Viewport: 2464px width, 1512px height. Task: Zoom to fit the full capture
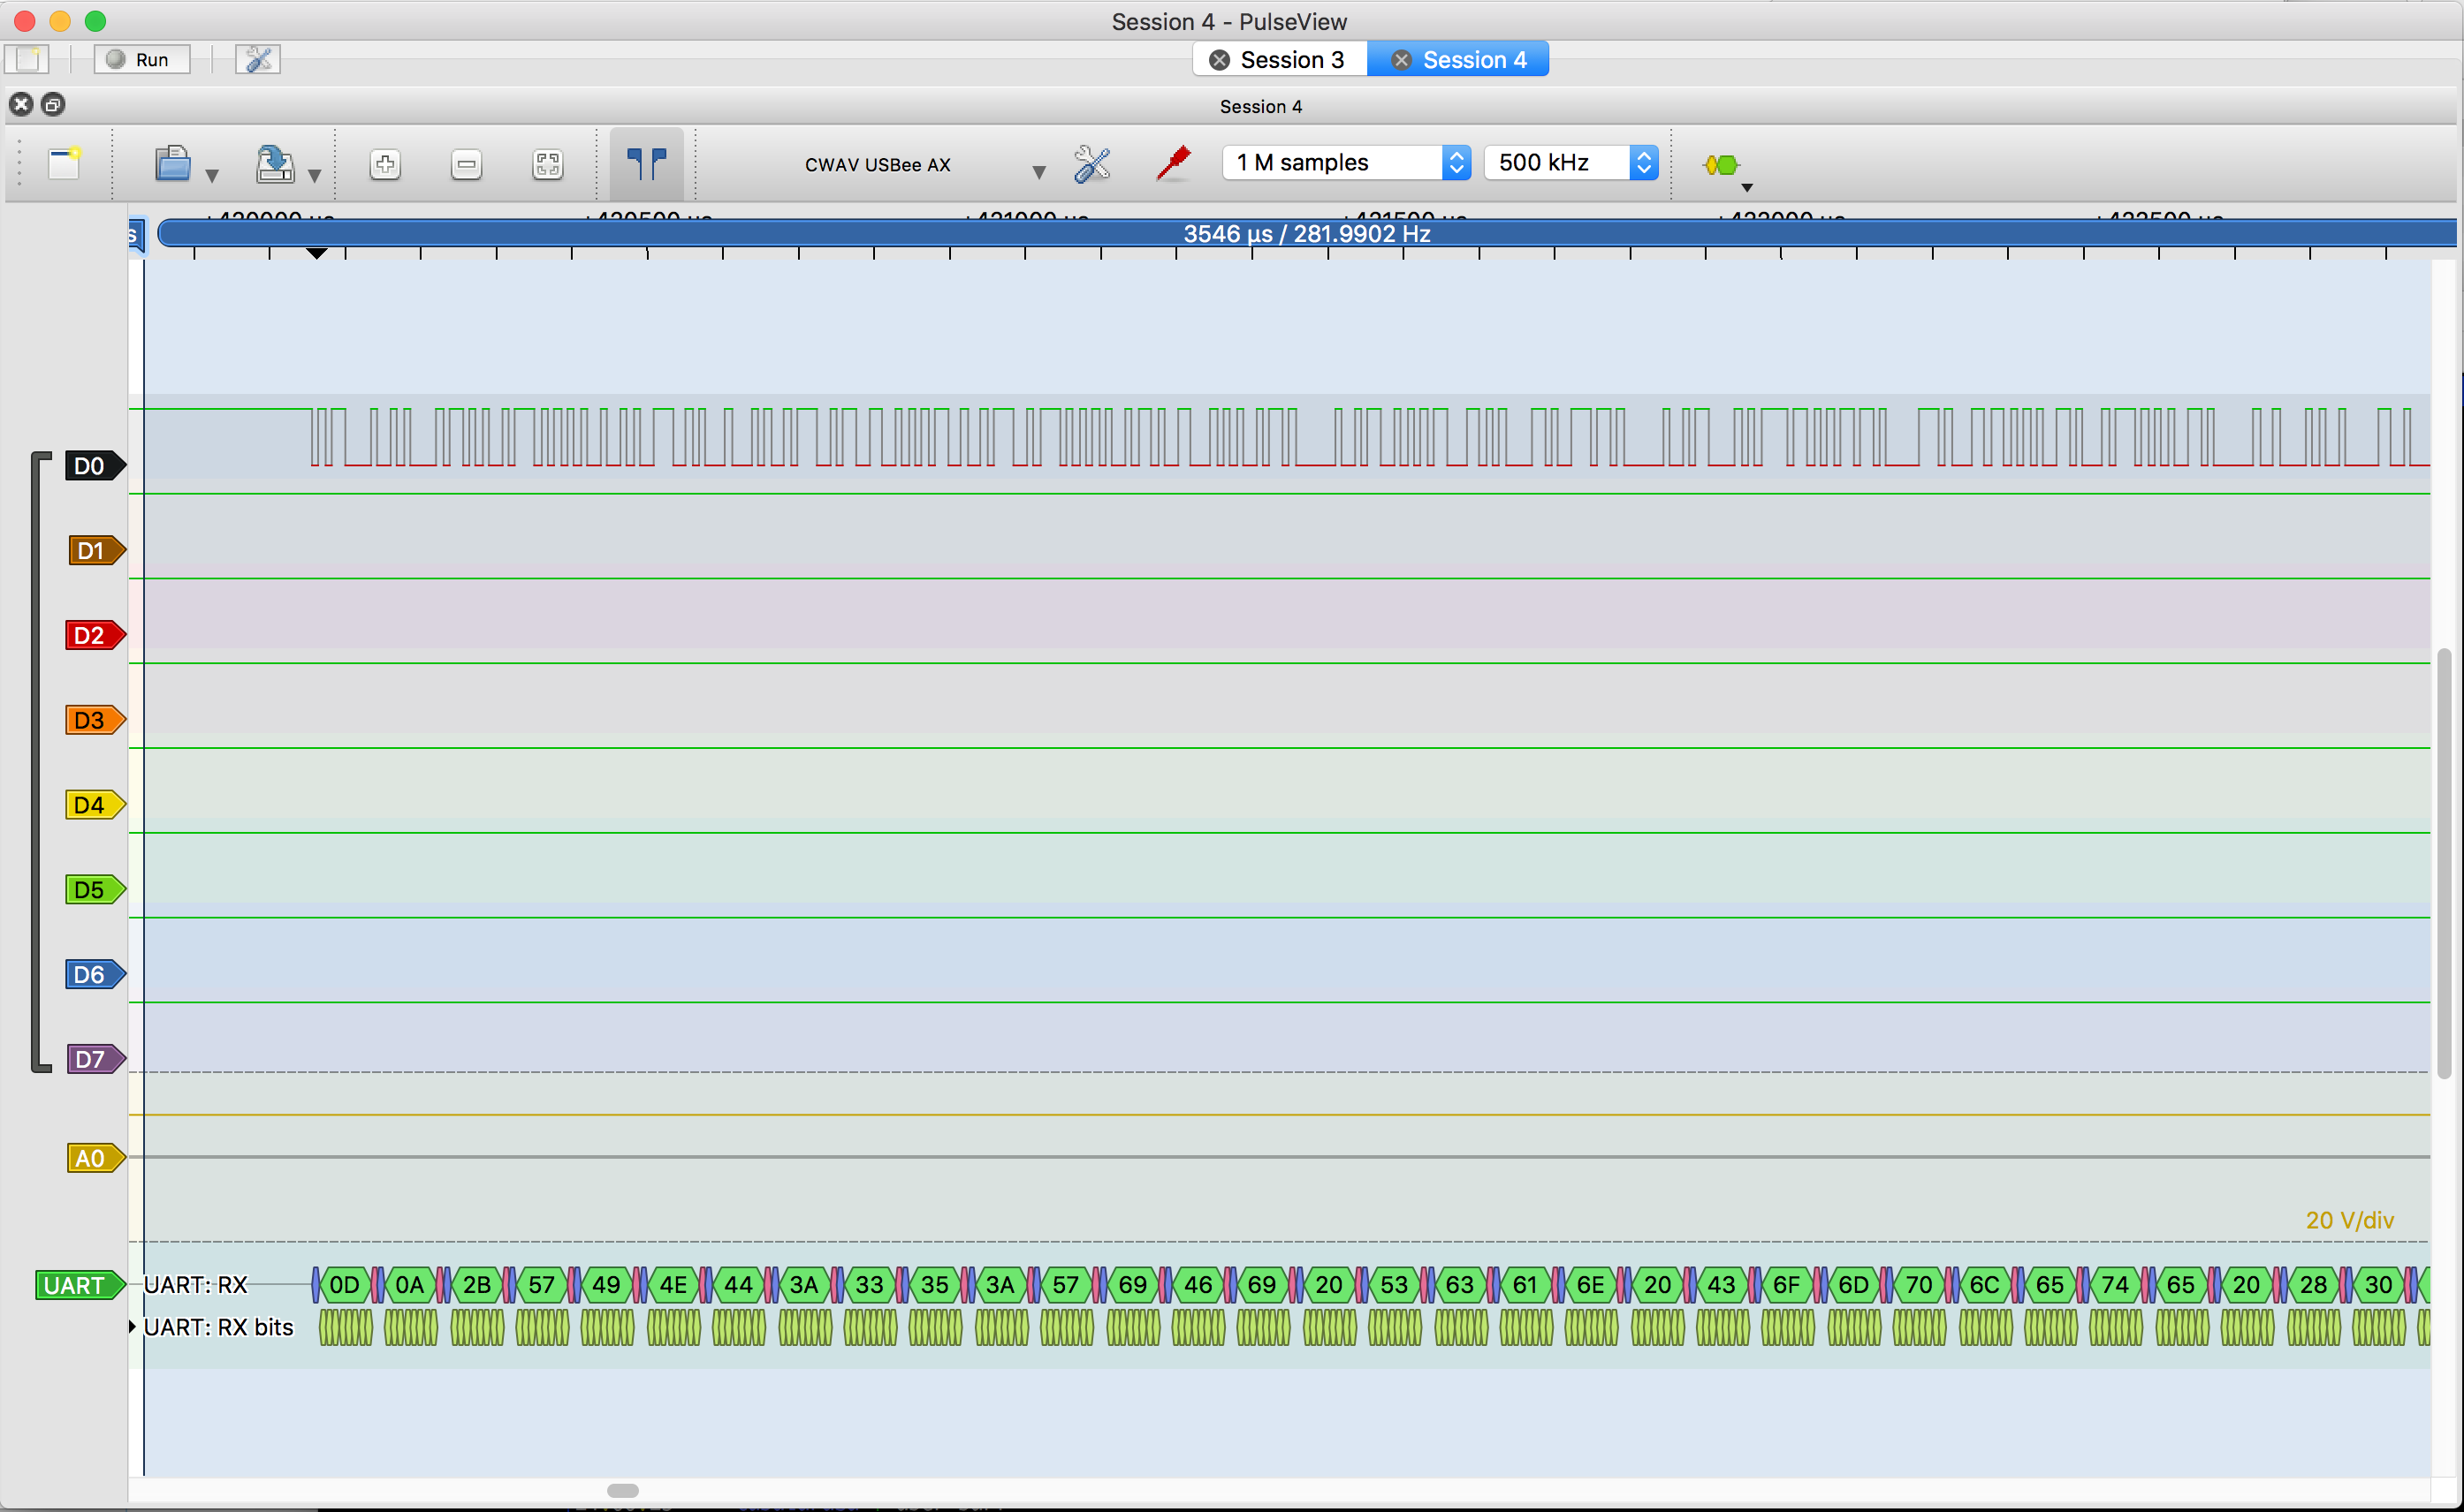pyautogui.click(x=547, y=164)
